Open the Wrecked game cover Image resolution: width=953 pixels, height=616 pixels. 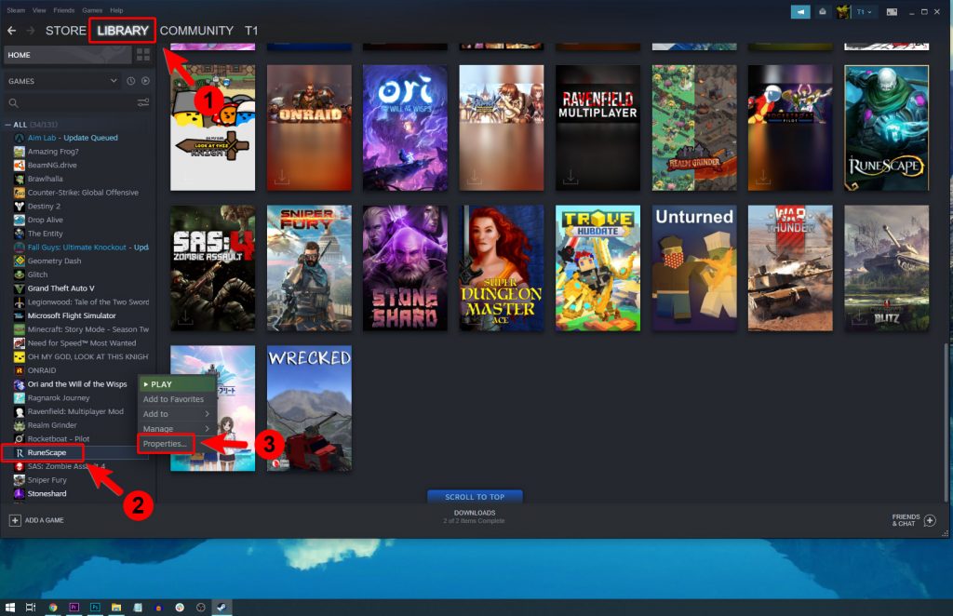[309, 408]
